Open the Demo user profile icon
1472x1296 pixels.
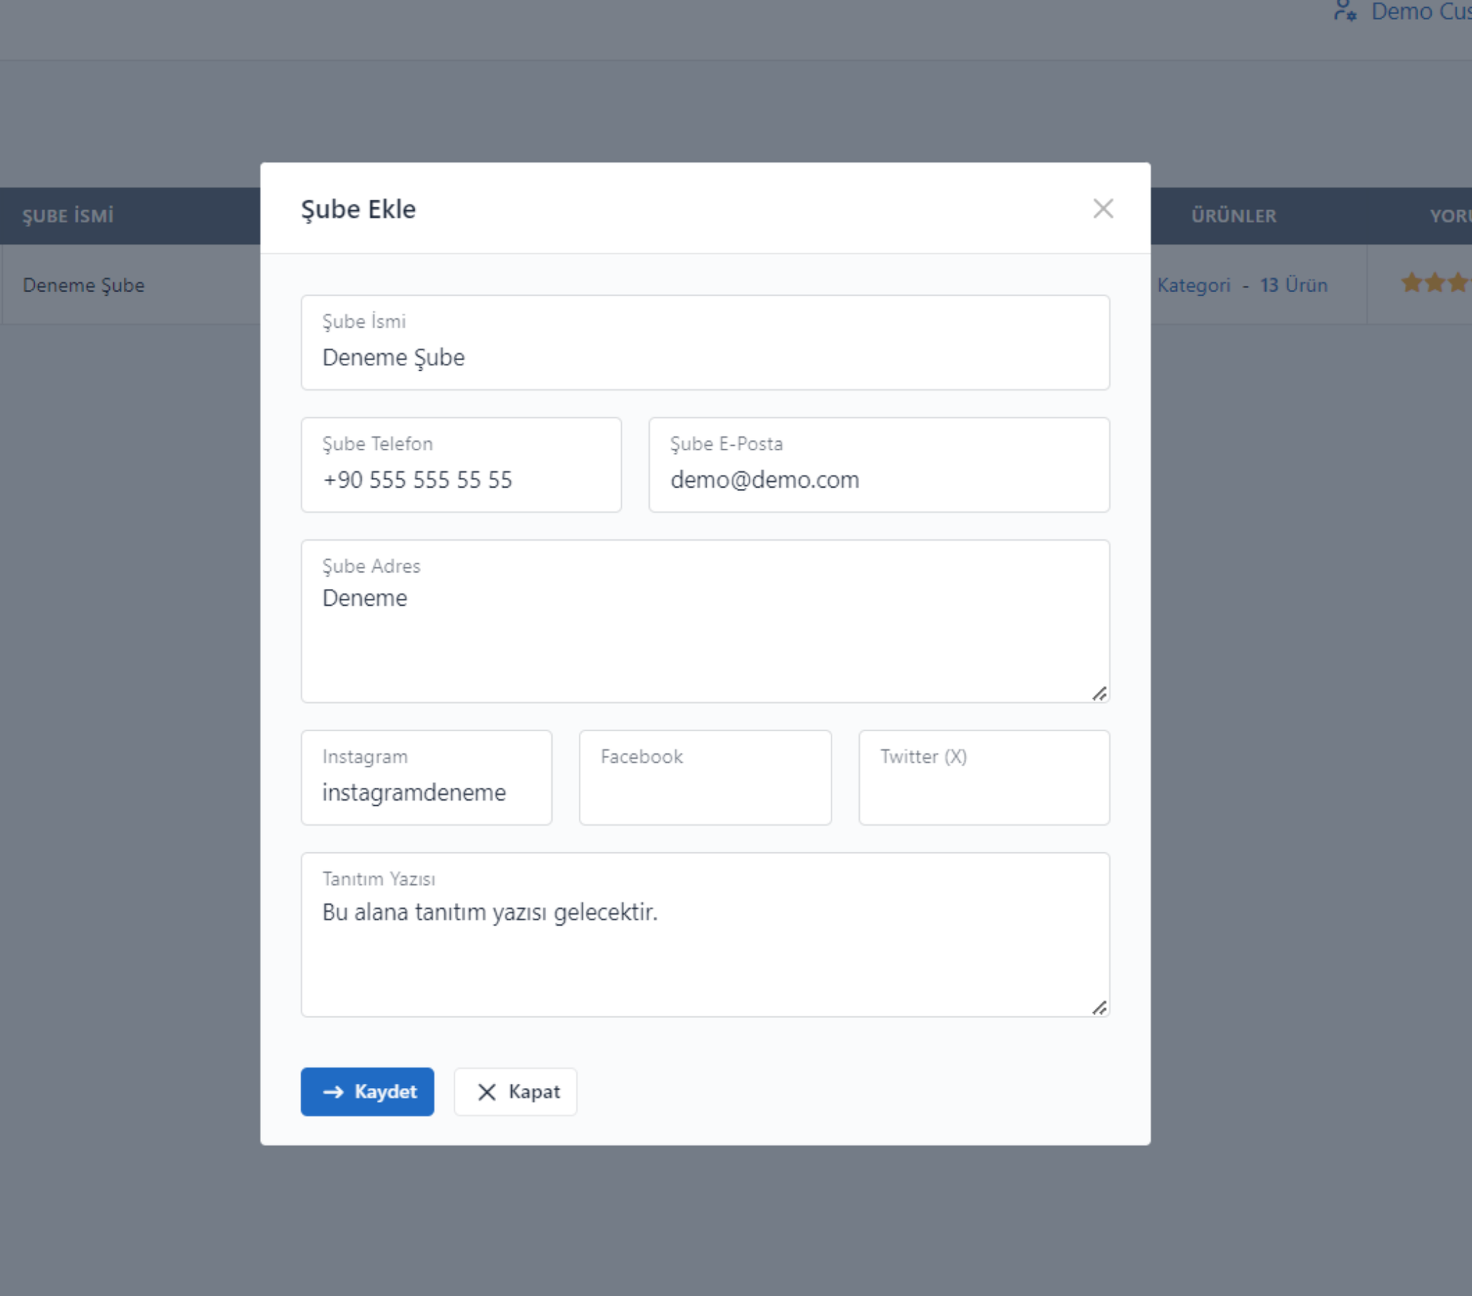point(1345,11)
